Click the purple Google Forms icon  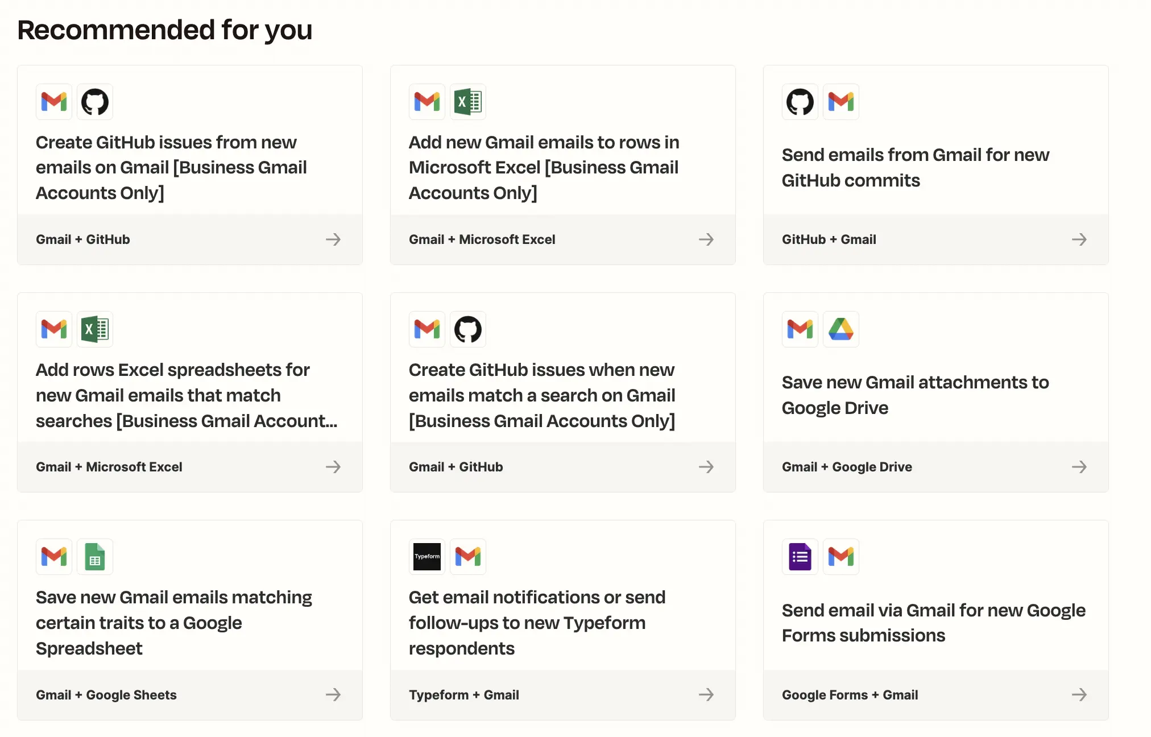tap(800, 557)
